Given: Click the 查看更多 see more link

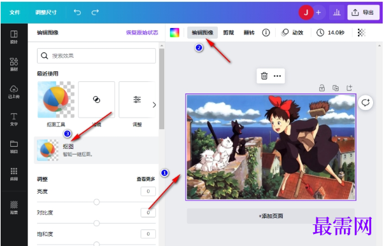Looking at the screenshot, I should [146, 179].
